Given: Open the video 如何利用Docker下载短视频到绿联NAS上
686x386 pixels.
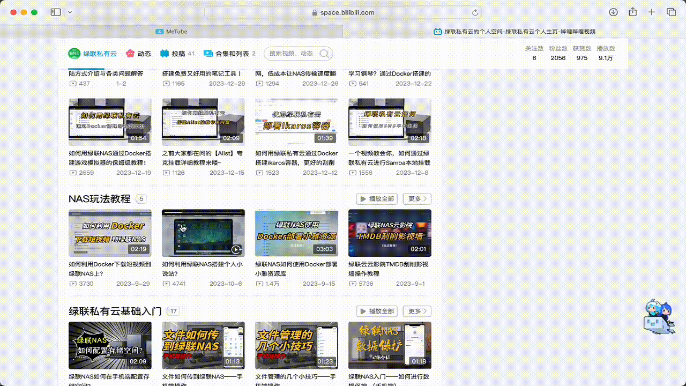Looking at the screenshot, I should tap(109, 233).
